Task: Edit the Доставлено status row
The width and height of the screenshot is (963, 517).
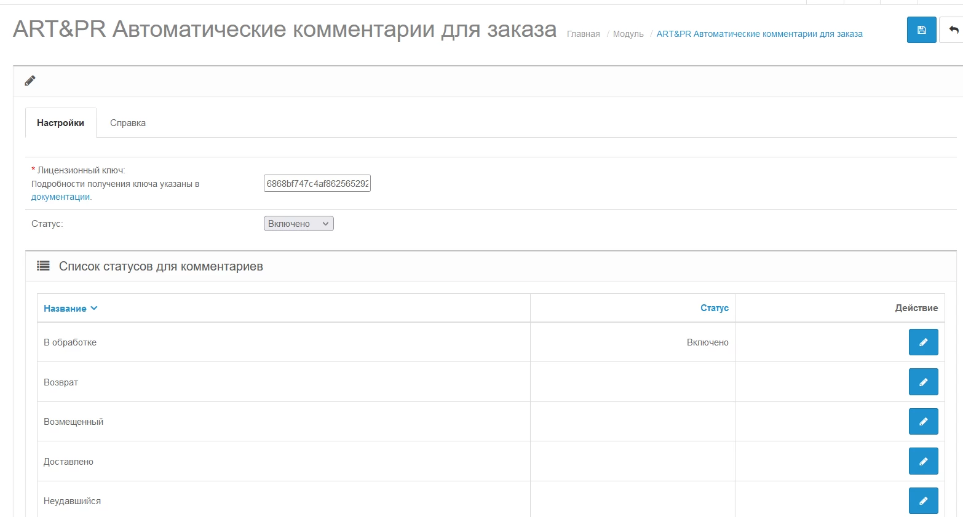Action: [923, 461]
